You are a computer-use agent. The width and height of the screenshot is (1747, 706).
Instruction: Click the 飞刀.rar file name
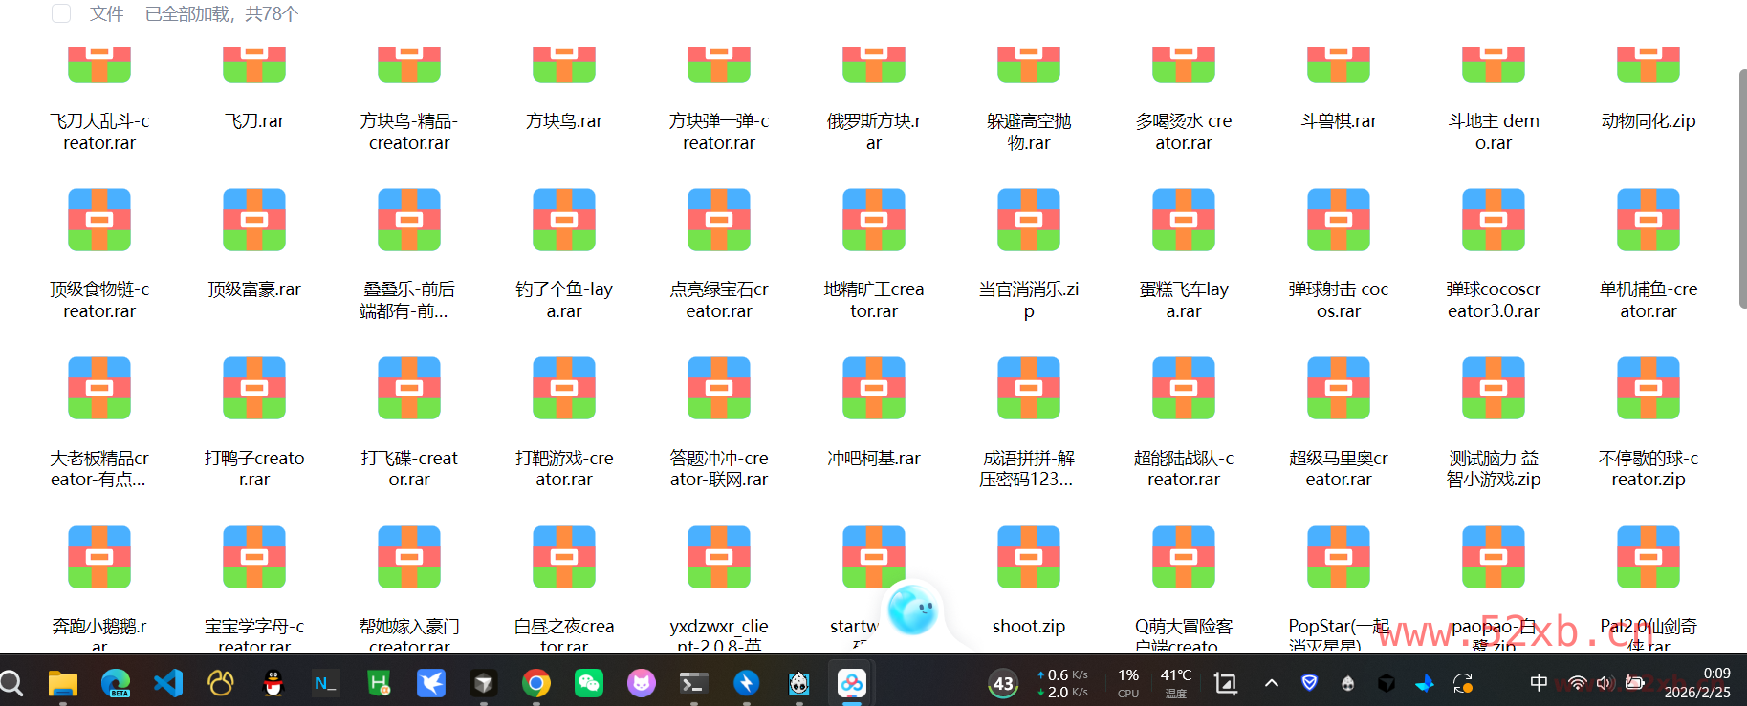pos(254,121)
